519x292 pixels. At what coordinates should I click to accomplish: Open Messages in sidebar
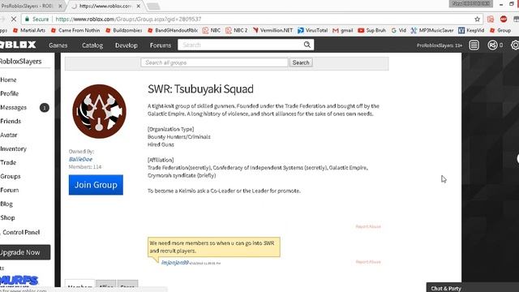tap(13, 108)
